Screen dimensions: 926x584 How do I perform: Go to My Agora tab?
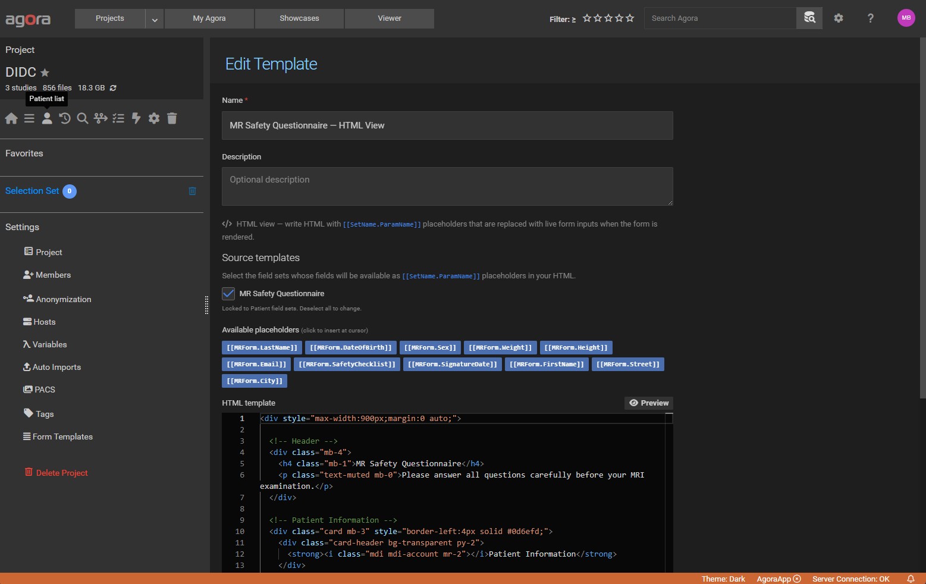pos(209,18)
